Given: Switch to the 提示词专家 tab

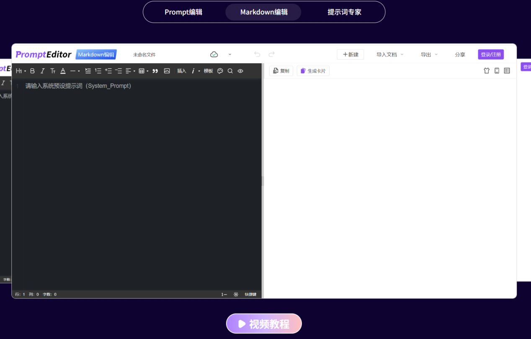Looking at the screenshot, I should click(344, 12).
